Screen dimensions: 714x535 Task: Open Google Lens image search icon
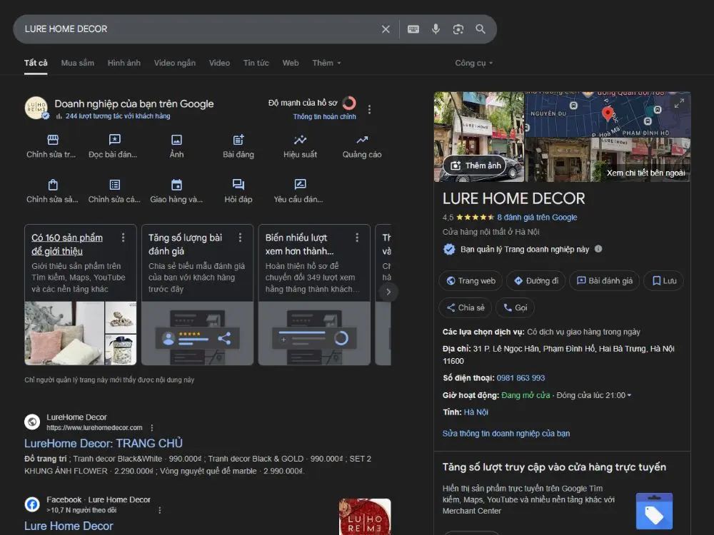click(x=458, y=29)
